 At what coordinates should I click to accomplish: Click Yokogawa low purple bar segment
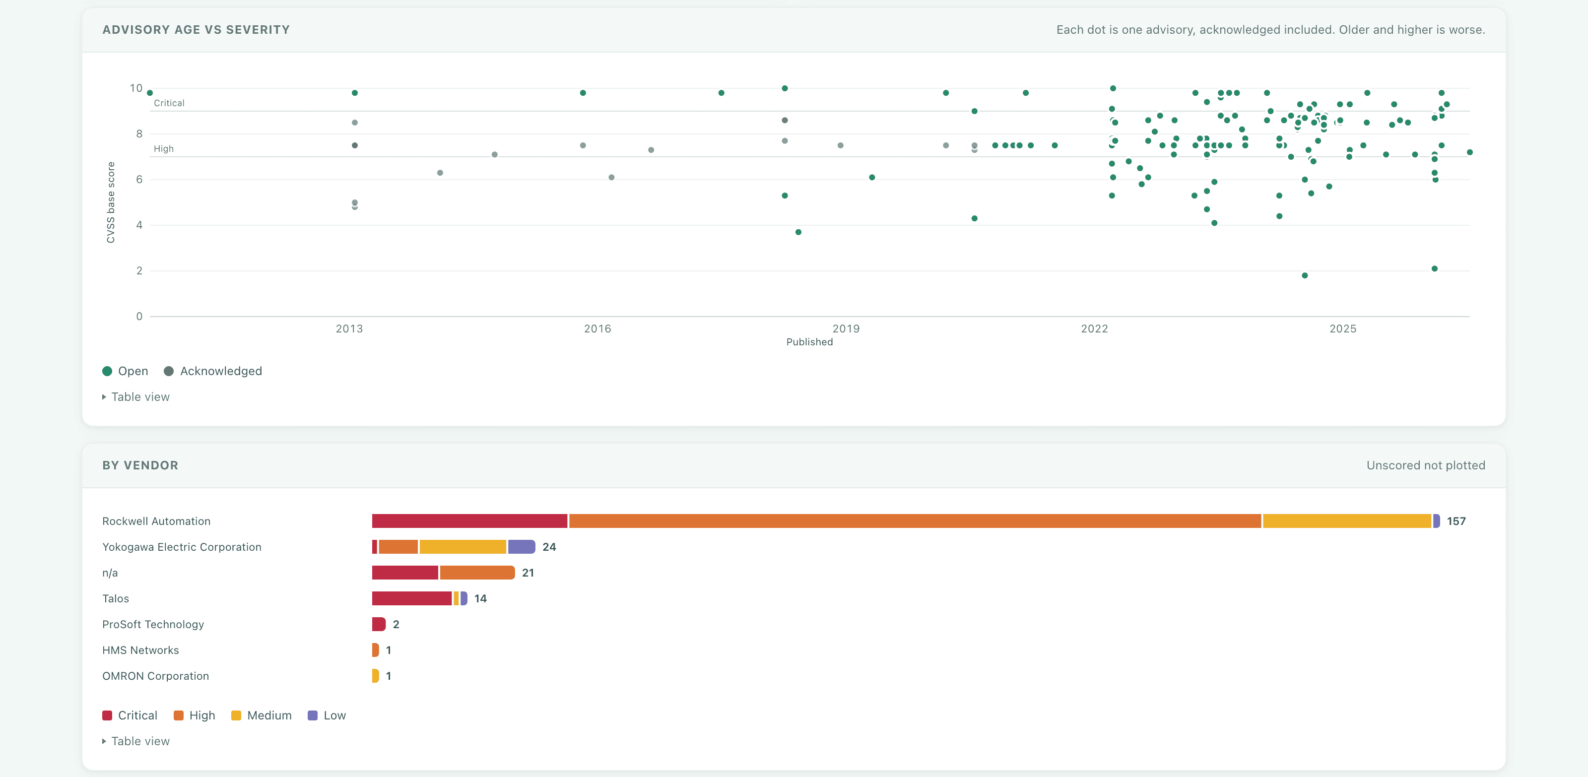tap(522, 547)
